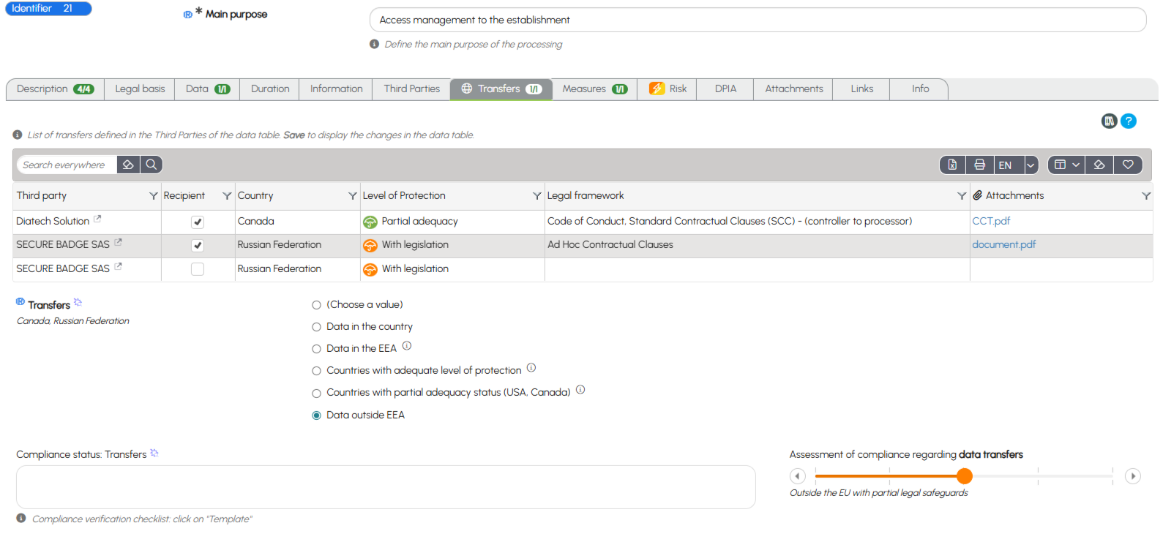Print the transfers list
1163x534 pixels.
coord(979,165)
